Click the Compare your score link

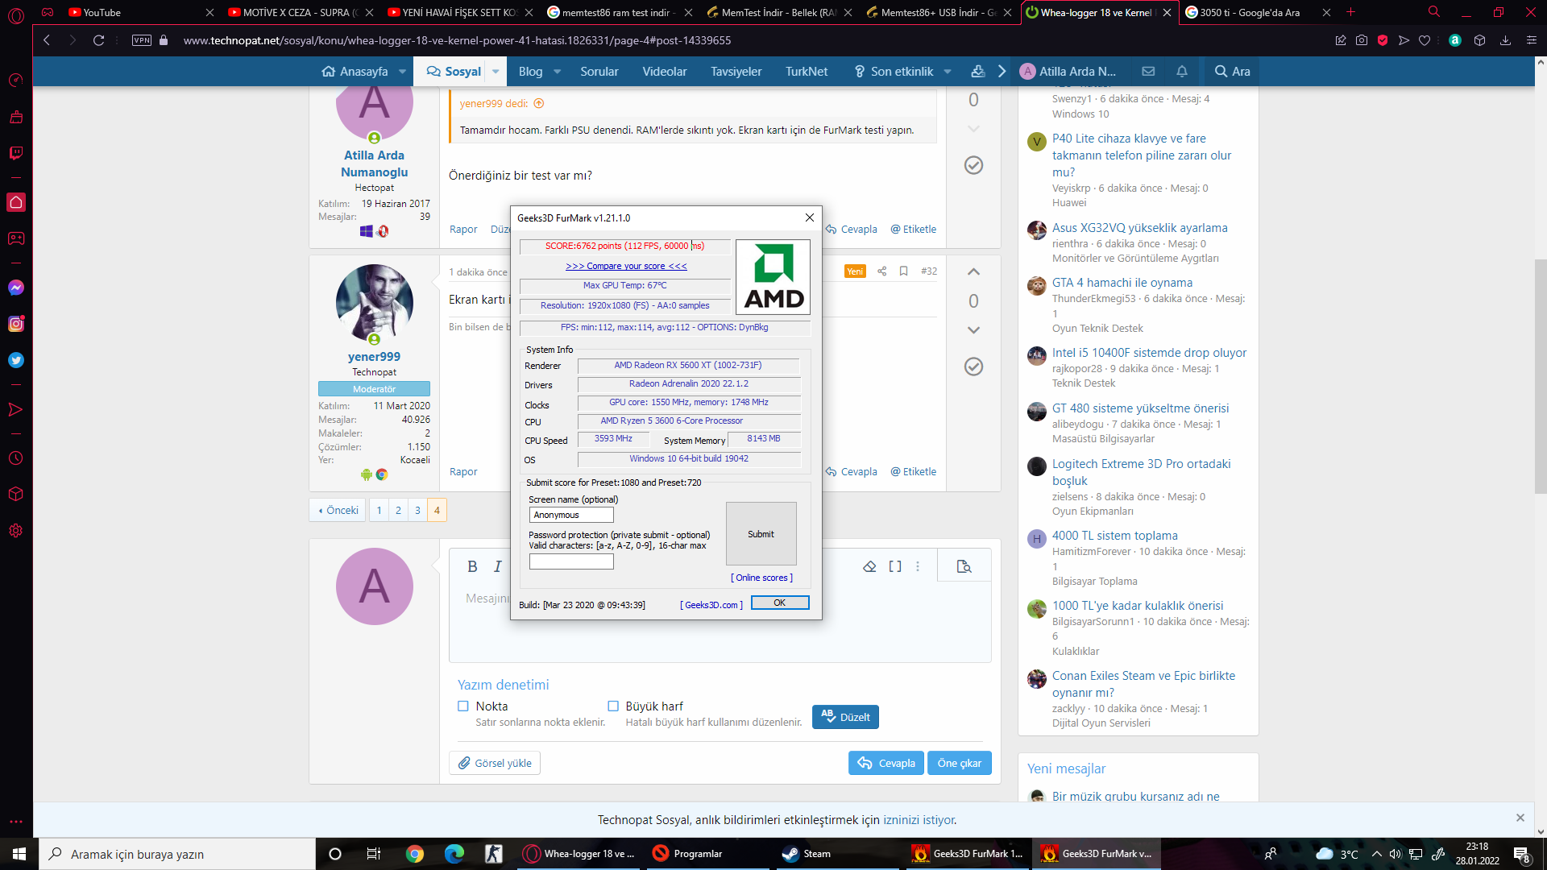click(626, 266)
